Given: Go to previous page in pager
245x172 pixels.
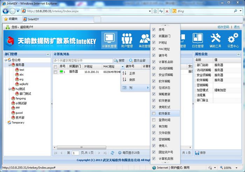Looking at the screenshot, I should 61,153.
